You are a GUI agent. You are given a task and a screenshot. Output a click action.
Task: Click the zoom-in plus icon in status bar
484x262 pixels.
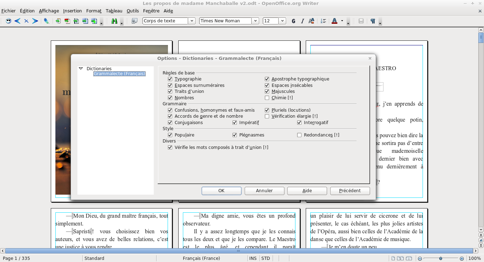coord(462,258)
